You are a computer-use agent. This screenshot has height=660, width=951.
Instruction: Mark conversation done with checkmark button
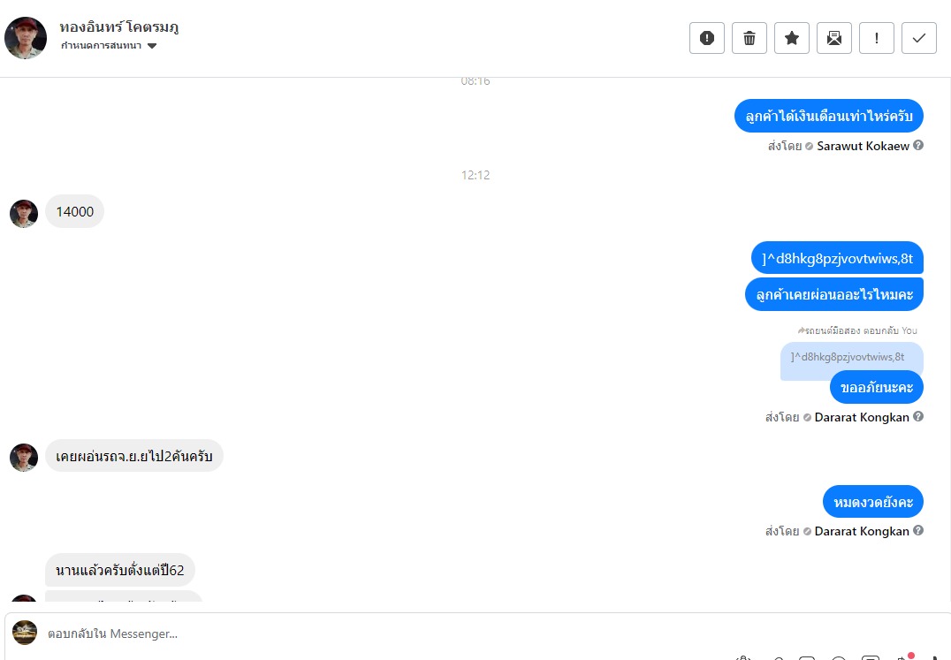(x=919, y=38)
